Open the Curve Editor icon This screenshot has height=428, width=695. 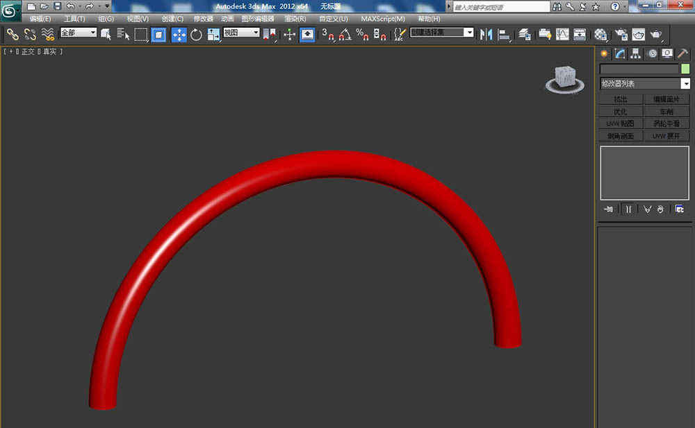pos(562,34)
